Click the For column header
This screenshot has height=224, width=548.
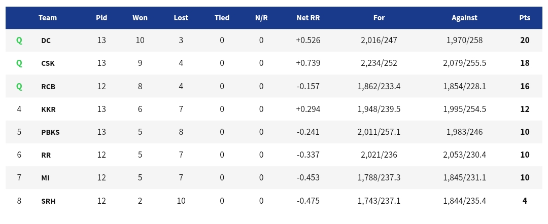tap(379, 18)
